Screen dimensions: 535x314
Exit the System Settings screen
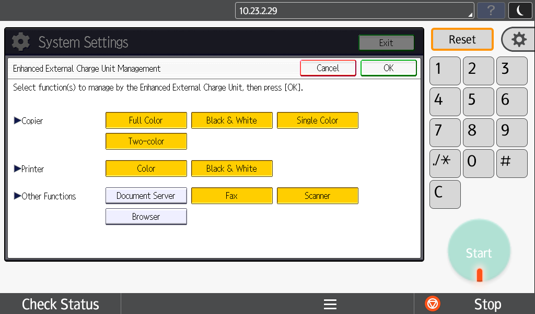click(386, 42)
